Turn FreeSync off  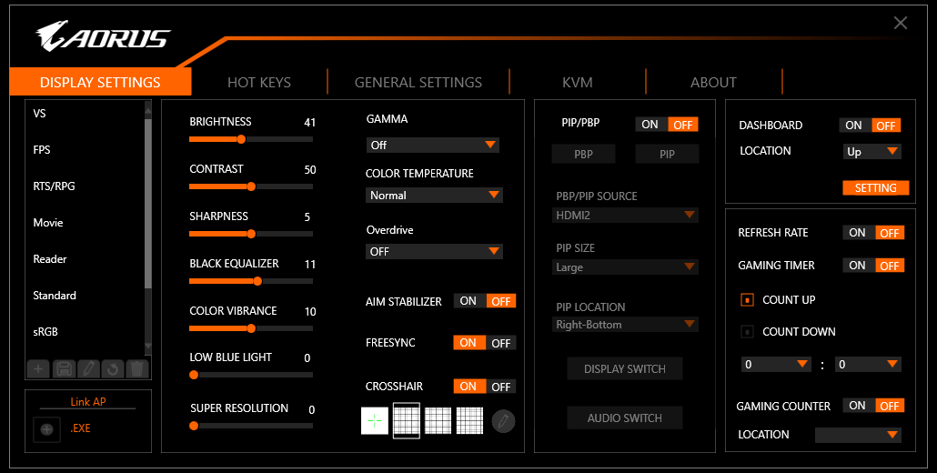coord(500,343)
